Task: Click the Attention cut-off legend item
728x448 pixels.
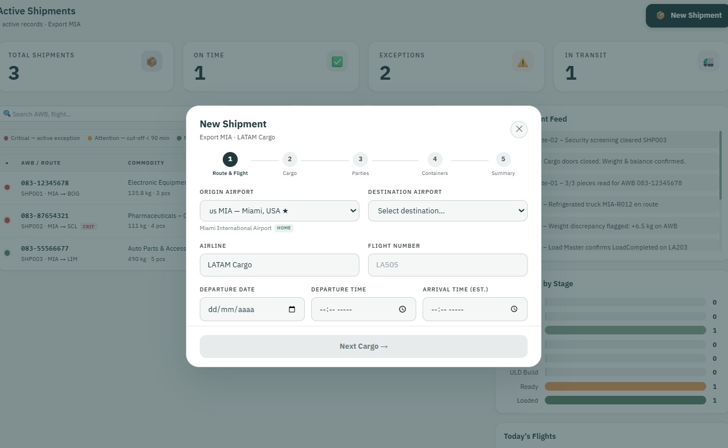Action: (129, 138)
